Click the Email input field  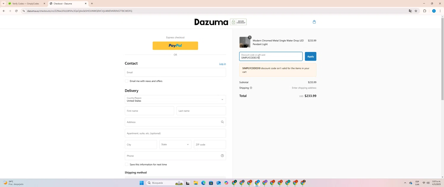tap(175, 72)
